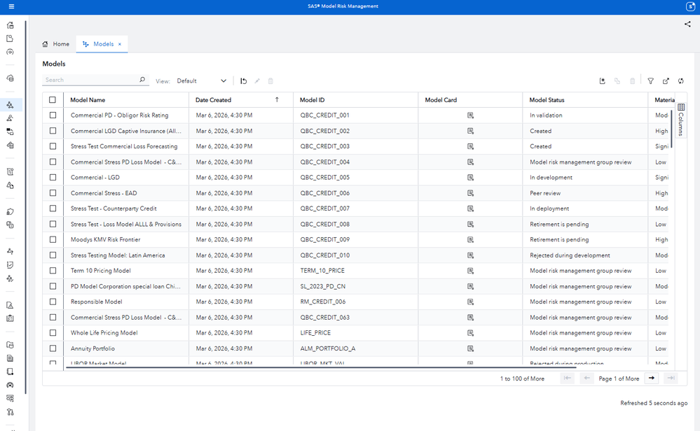700x431 pixels.
Task: Tick the Moodys KMV Risk Frontier checkbox
Action: click(53, 240)
